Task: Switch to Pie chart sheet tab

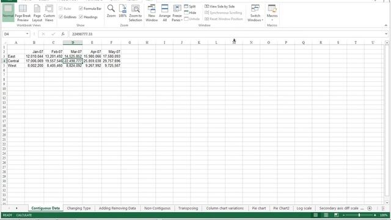Action: coord(259,208)
